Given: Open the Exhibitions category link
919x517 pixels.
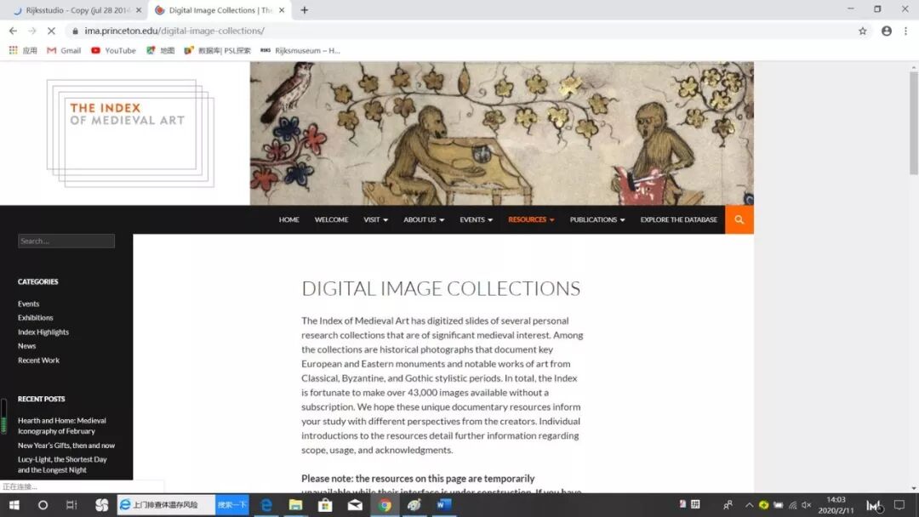Looking at the screenshot, I should 35,318.
